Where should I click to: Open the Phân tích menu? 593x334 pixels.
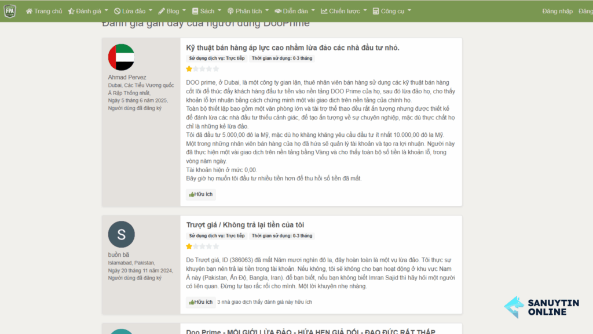[x=248, y=12]
